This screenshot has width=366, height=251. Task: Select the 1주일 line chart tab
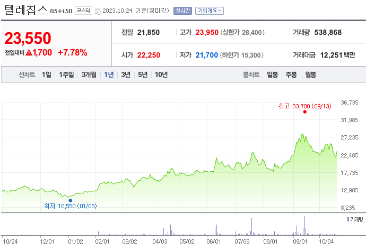pyautogui.click(x=66, y=75)
